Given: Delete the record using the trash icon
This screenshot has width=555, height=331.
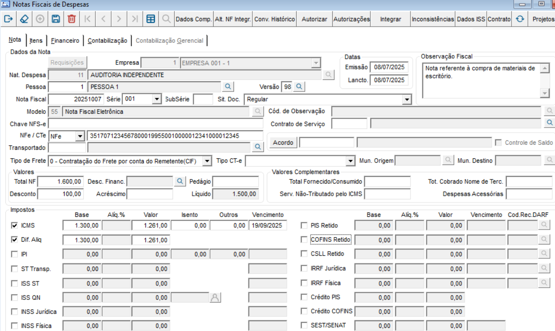Looking at the screenshot, I should tap(71, 19).
